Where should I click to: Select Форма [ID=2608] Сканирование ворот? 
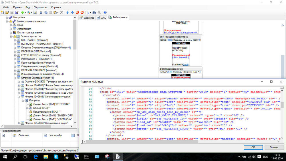coord(47,123)
